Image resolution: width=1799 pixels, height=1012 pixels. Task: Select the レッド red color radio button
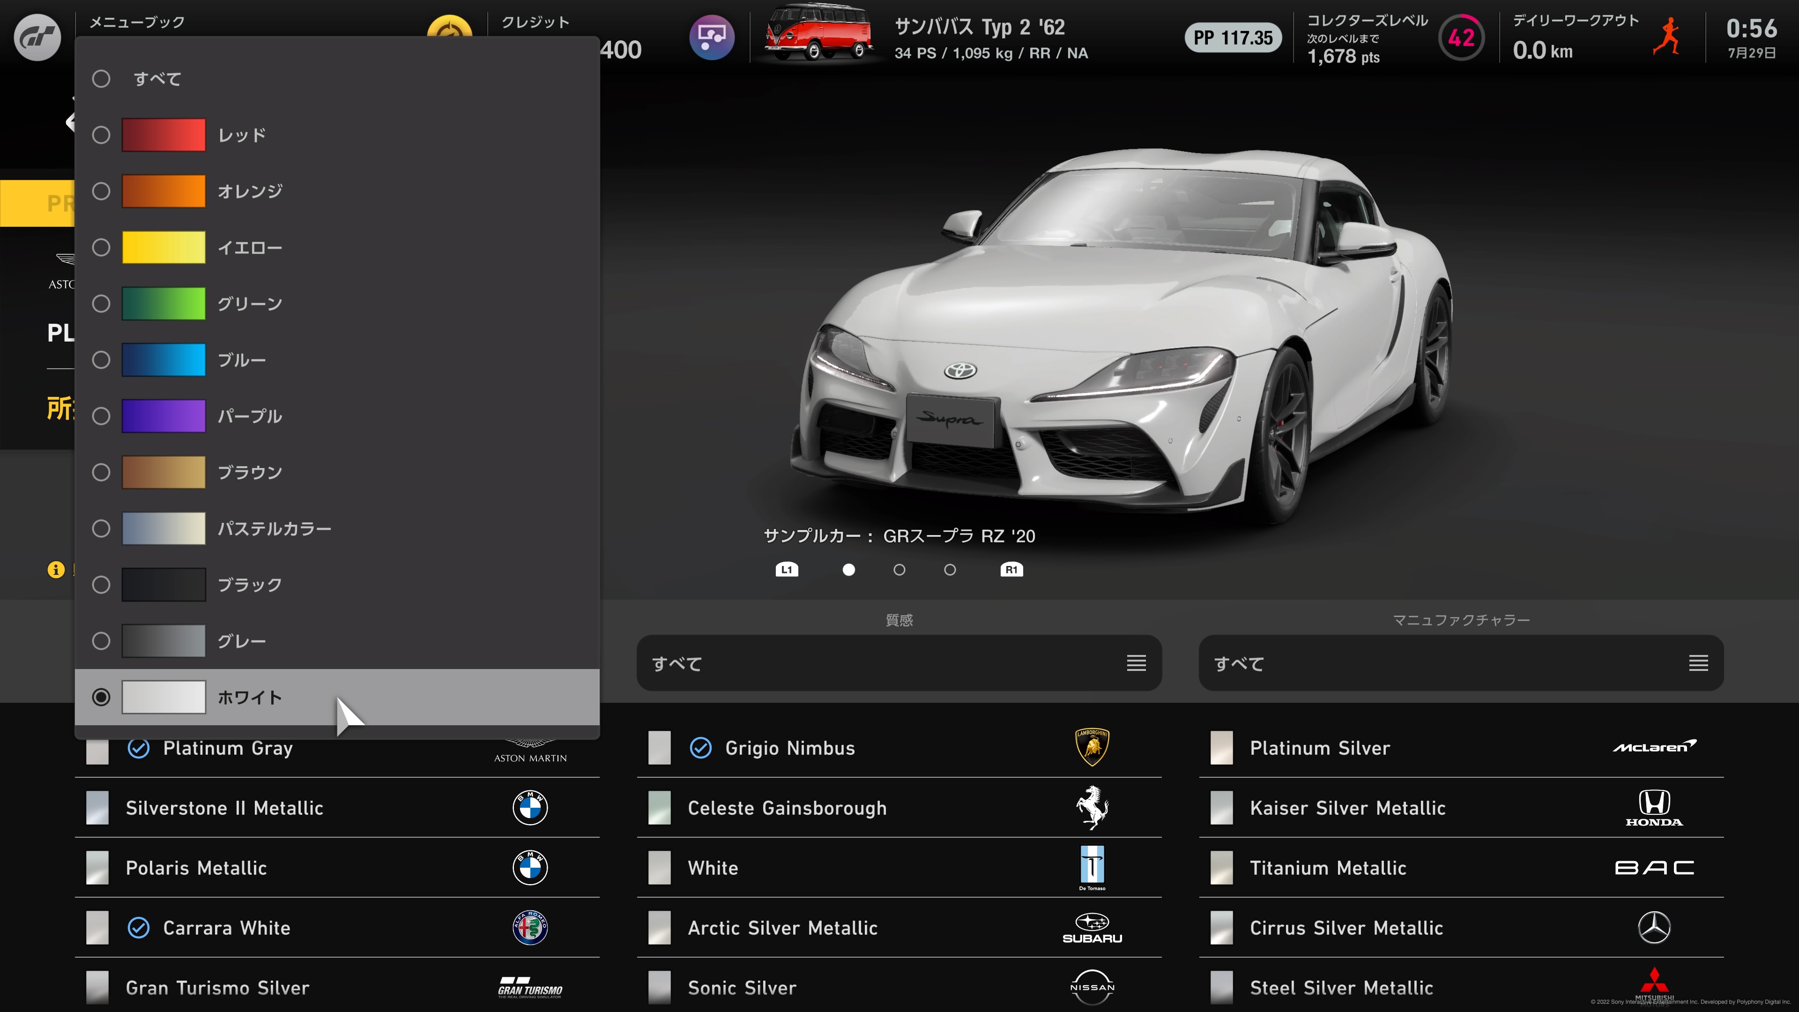[101, 135]
